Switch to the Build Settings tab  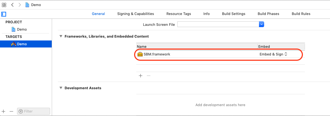point(234,14)
